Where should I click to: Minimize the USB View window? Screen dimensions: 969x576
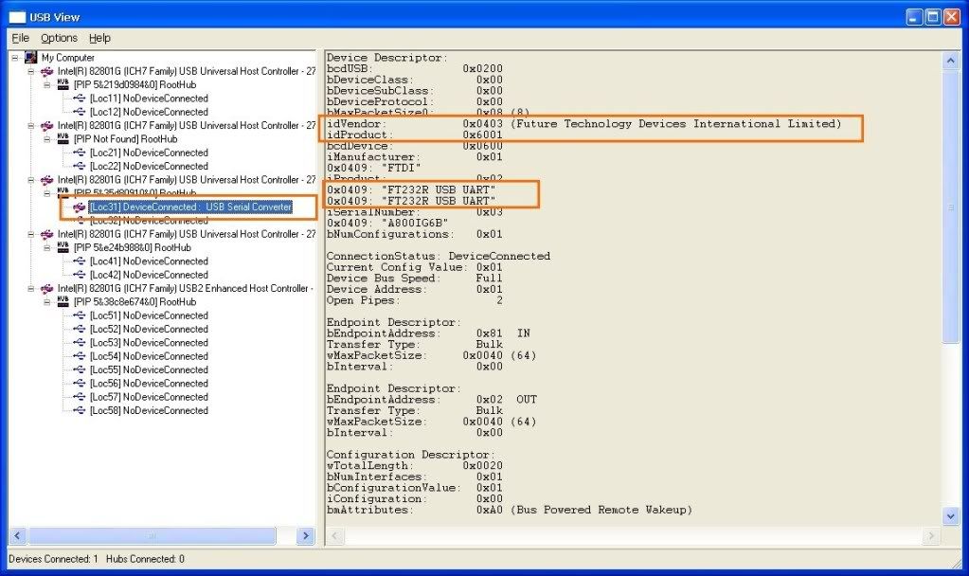914,17
